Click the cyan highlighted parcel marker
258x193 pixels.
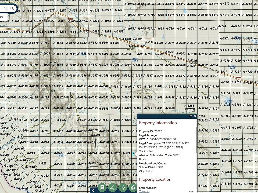(x=134, y=154)
